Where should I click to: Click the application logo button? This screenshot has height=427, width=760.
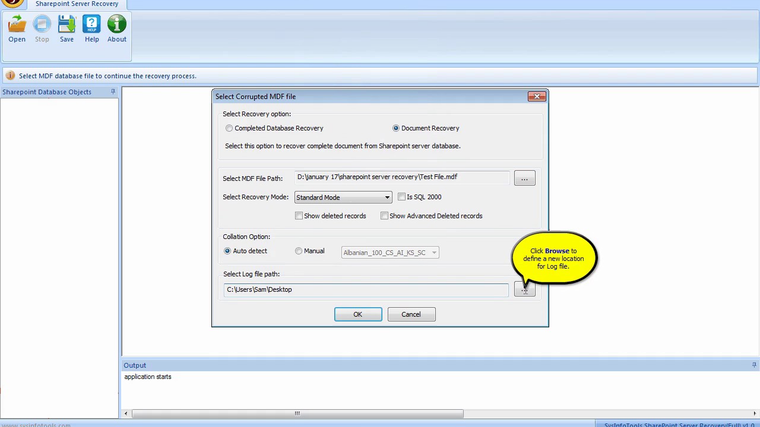[12, 3]
